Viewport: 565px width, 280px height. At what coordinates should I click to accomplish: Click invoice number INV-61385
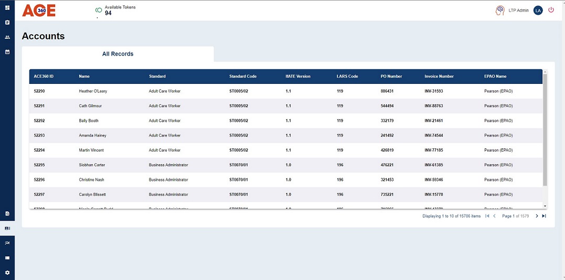tap(433, 165)
